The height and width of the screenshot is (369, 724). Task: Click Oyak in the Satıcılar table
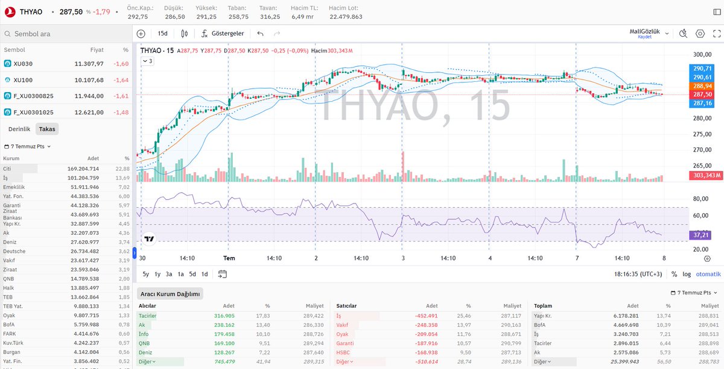(342, 334)
